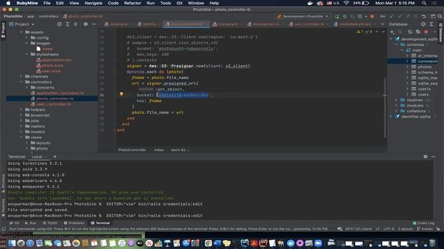444x249 pixels.
Task: Open the Event Log
Action: click(x=424, y=223)
